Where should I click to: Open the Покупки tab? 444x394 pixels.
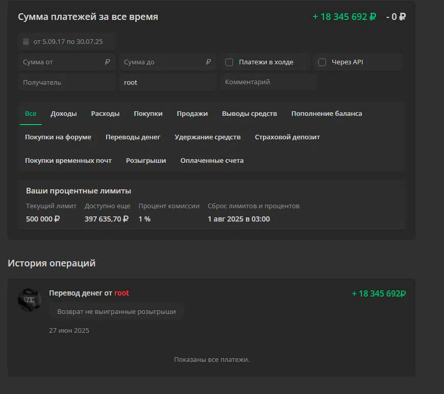[x=148, y=114]
